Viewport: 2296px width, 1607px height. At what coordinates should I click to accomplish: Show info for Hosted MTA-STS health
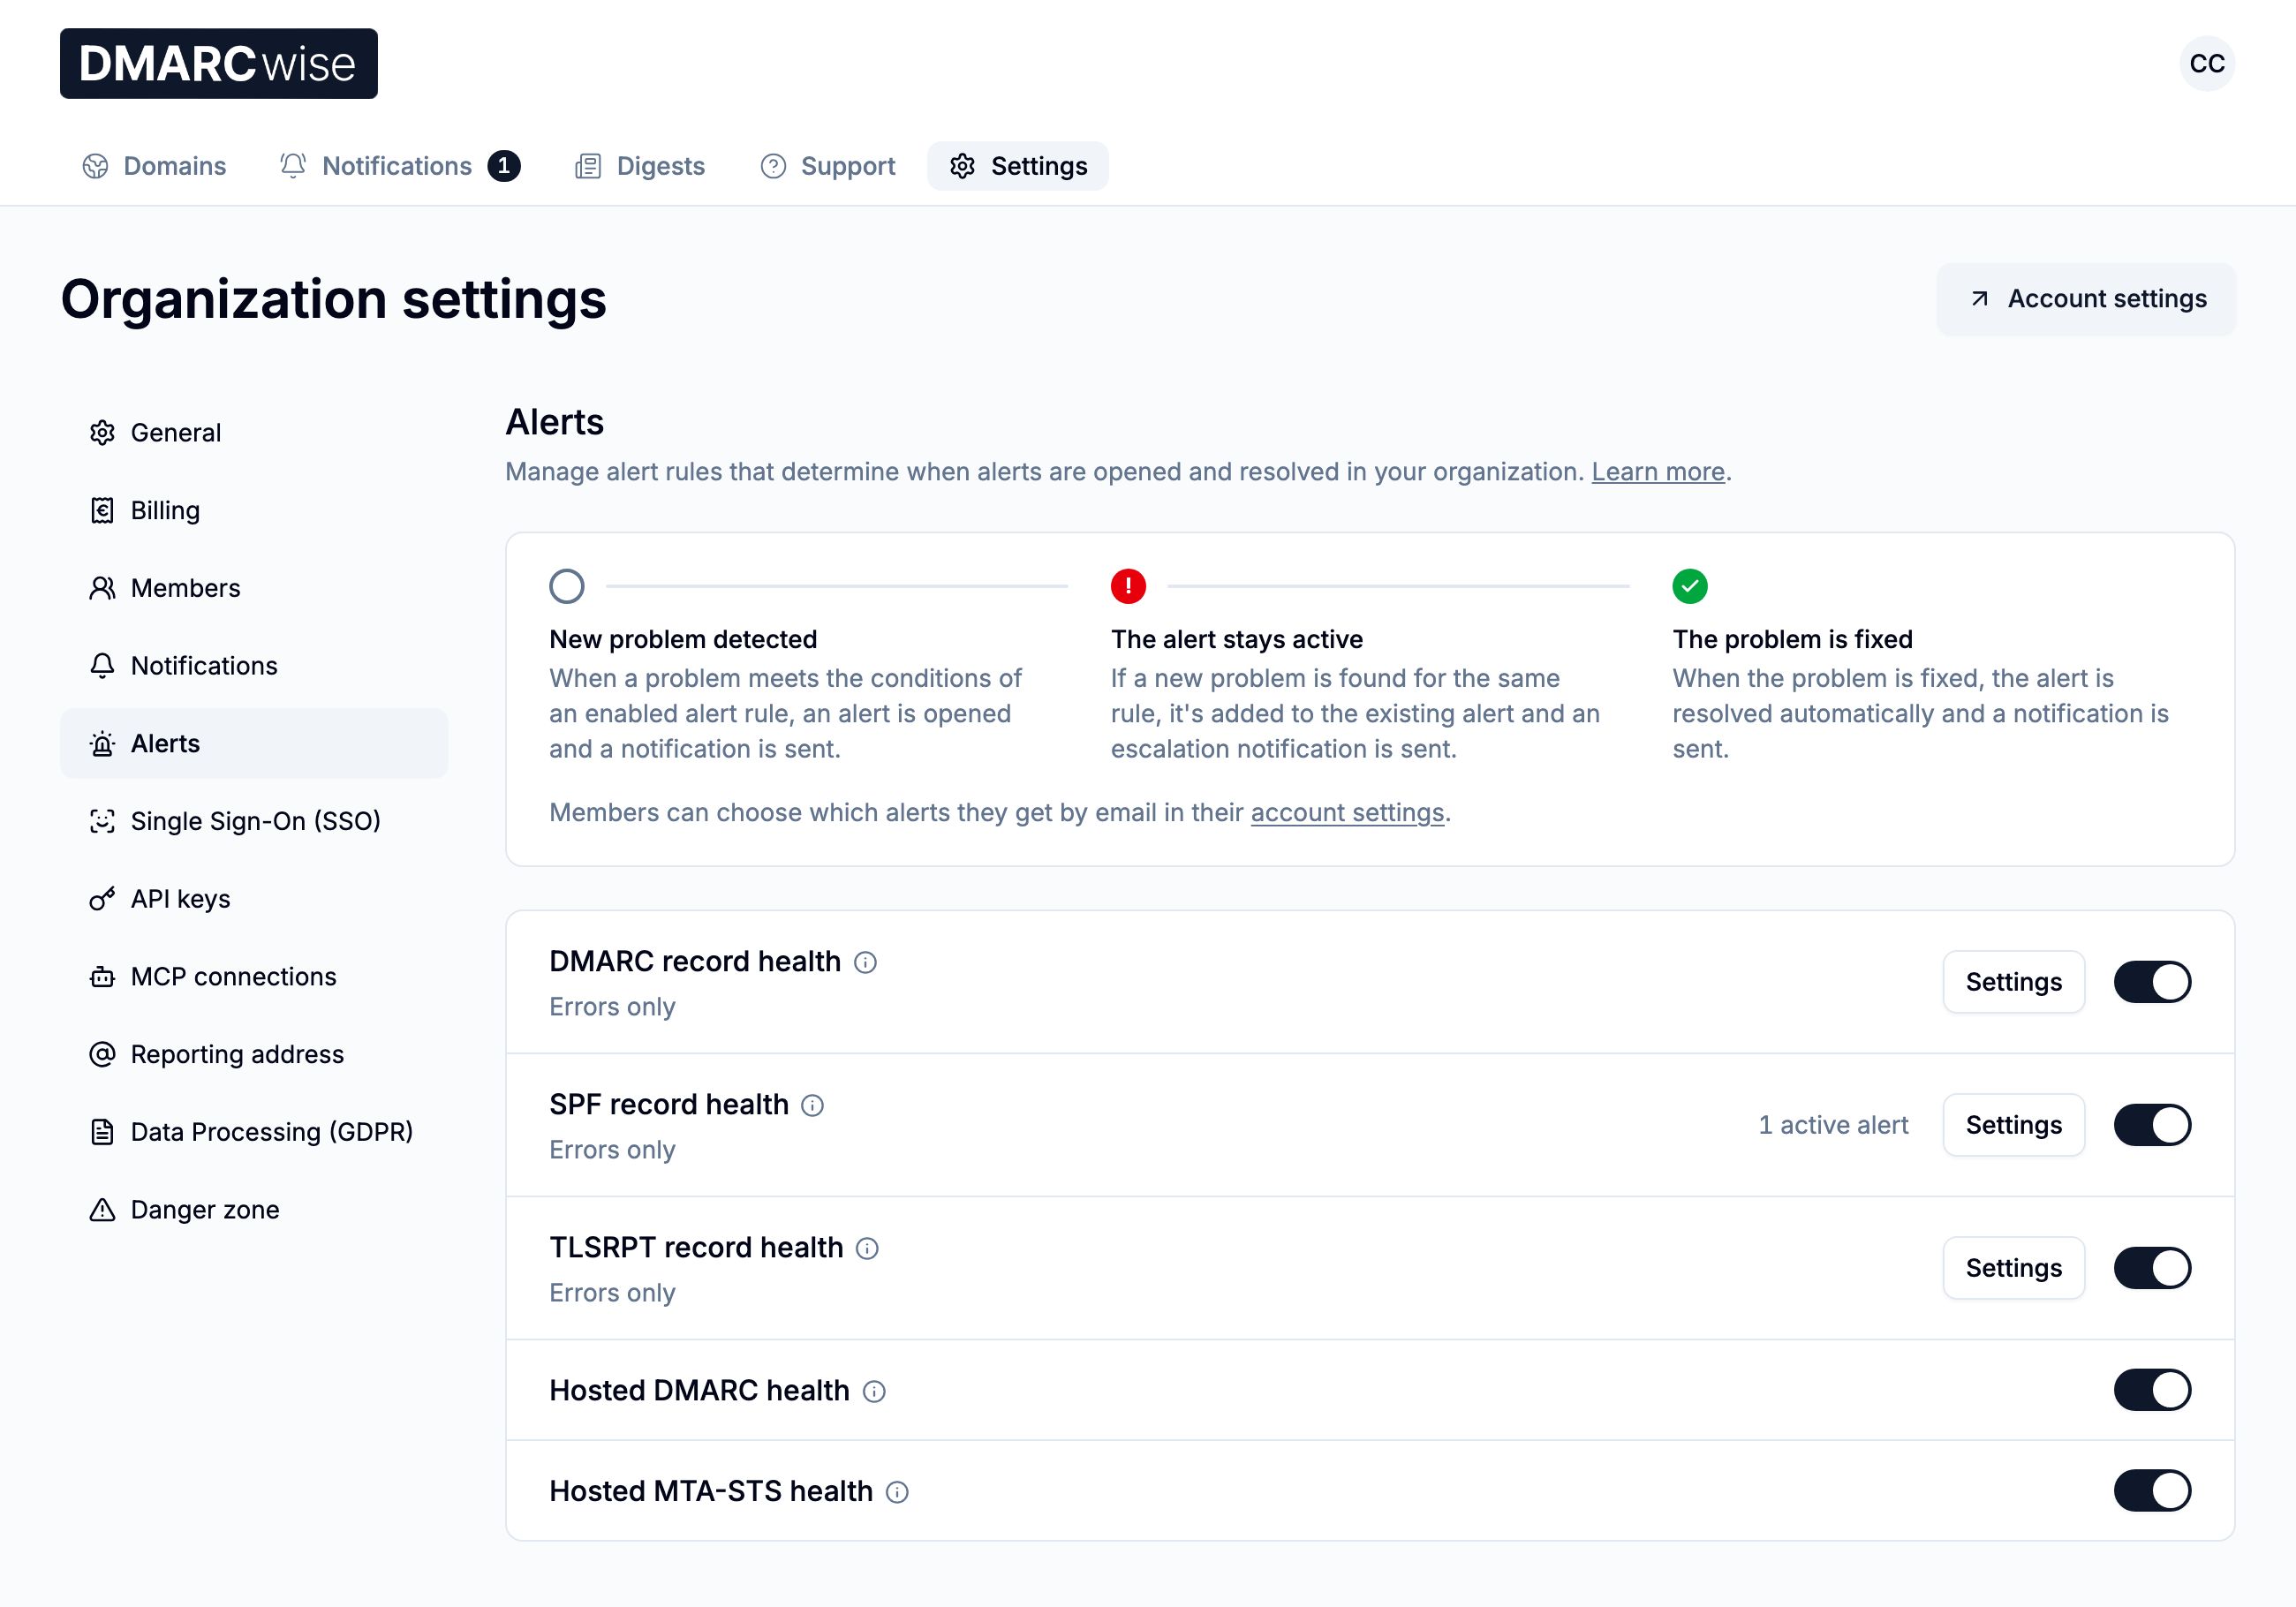[x=898, y=1492]
